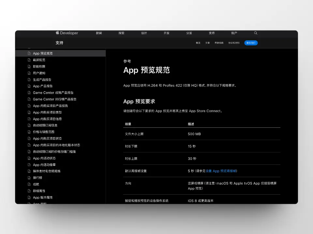Switch to the 文章 tab in the subnav
313x234 pixels.
click(x=207, y=43)
